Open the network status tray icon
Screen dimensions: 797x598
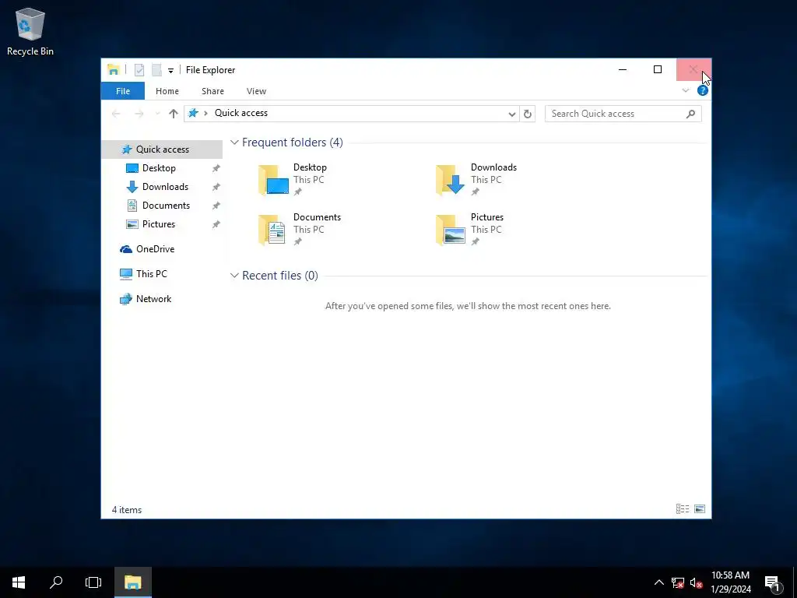[678, 582]
